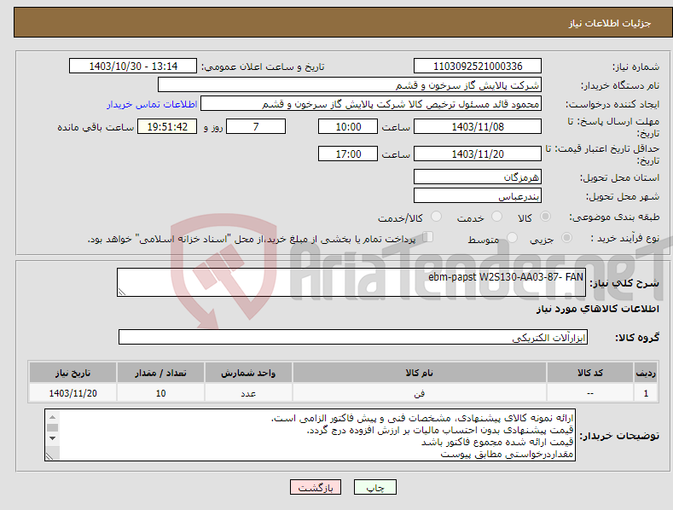Screen dimensions: 673x510
Task: Click the request creator name field
Action: (x=371, y=104)
